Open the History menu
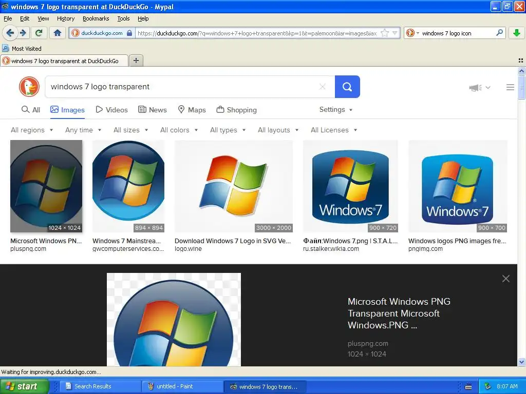The image size is (526, 394). click(x=66, y=18)
